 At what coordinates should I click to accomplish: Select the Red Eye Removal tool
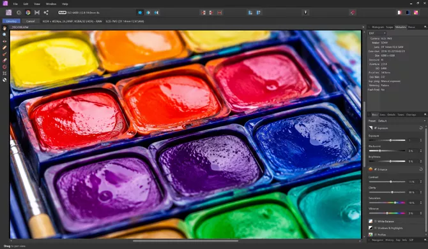4,41
